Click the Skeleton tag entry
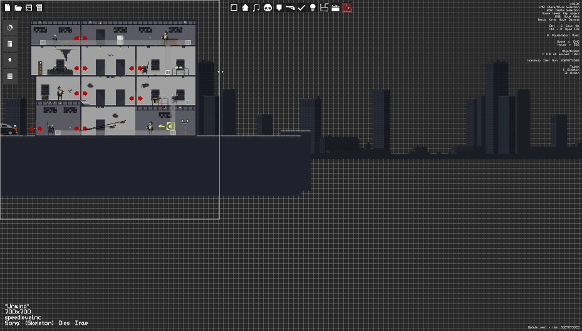 point(571,70)
